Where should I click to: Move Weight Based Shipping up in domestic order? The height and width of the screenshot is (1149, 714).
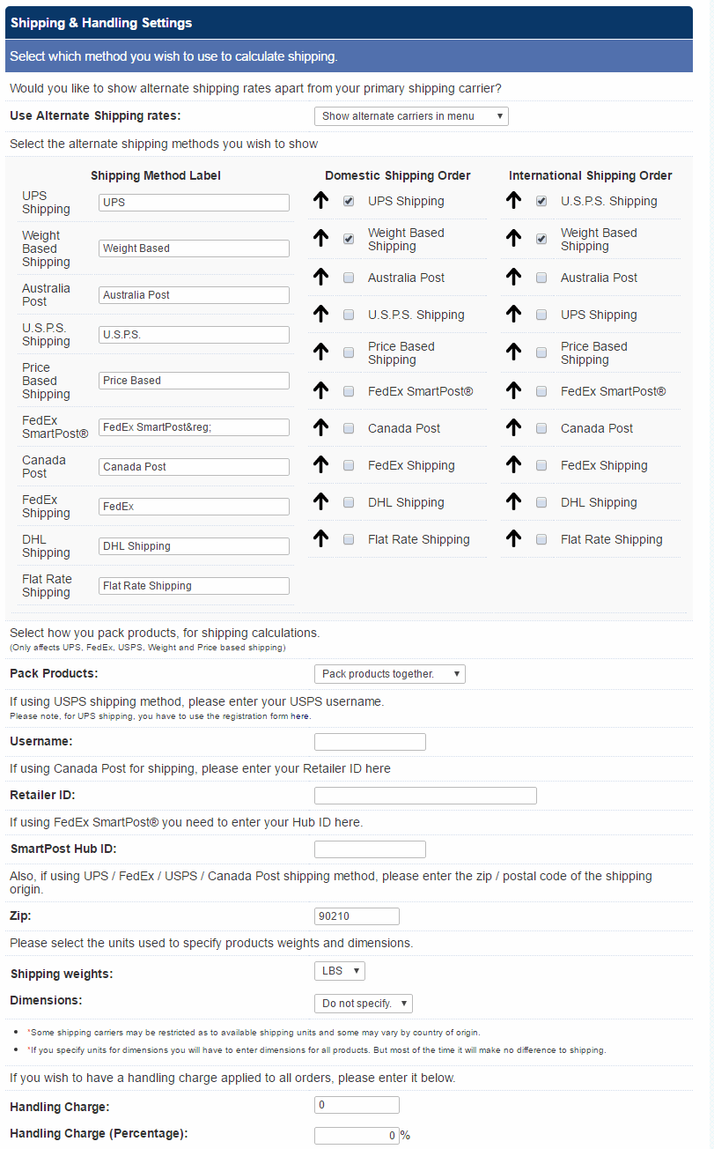click(320, 238)
